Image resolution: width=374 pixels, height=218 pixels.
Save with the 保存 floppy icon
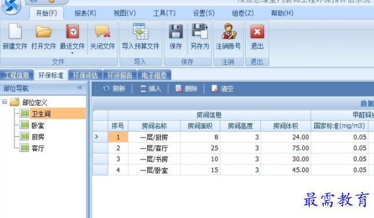176,31
